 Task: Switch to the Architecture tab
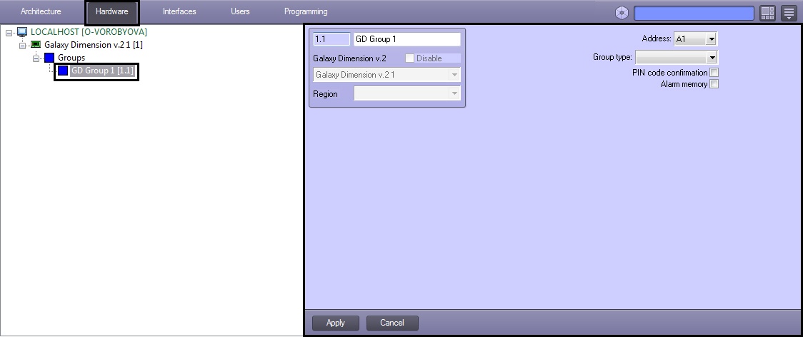coord(41,11)
